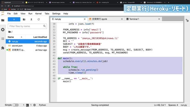Open the File Browser sidebar icon
The image size is (190, 107).
[x=3, y=20]
